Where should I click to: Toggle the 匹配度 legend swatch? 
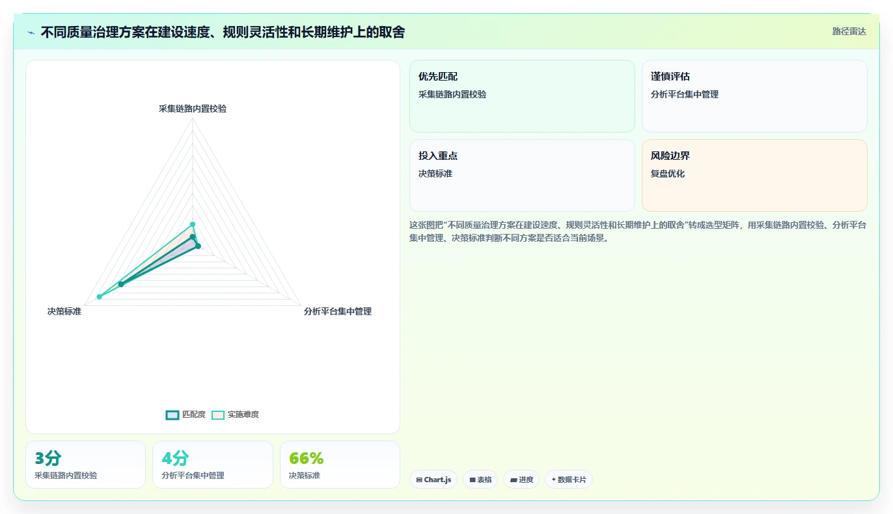coord(172,415)
